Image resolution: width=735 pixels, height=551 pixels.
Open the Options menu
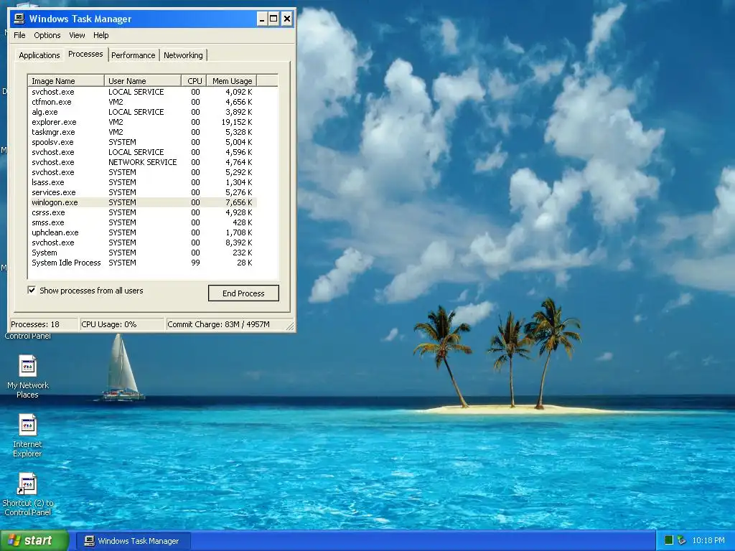tap(47, 35)
